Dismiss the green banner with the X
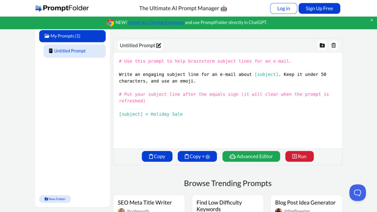 click(x=371, y=20)
